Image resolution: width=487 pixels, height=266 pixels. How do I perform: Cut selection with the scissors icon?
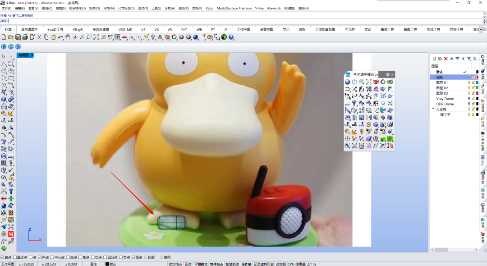[x=39, y=37]
